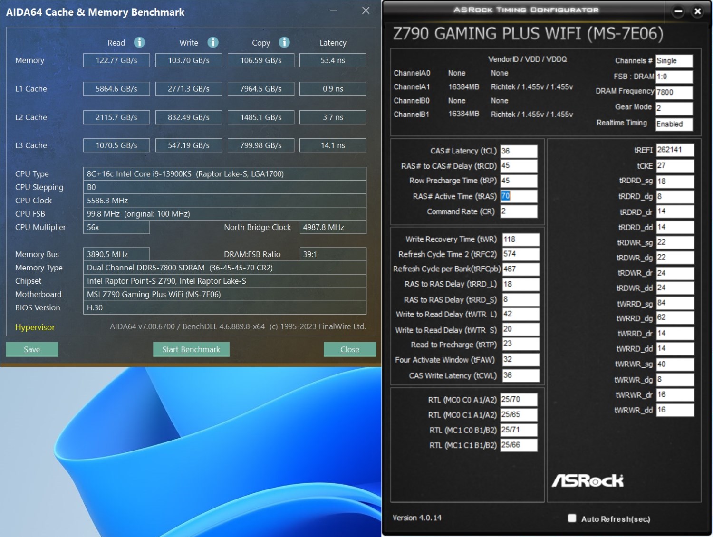Select the DRAM Frequency field
713x537 pixels.
(x=674, y=92)
